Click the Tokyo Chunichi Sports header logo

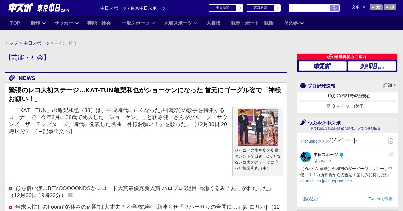tap(53, 8)
